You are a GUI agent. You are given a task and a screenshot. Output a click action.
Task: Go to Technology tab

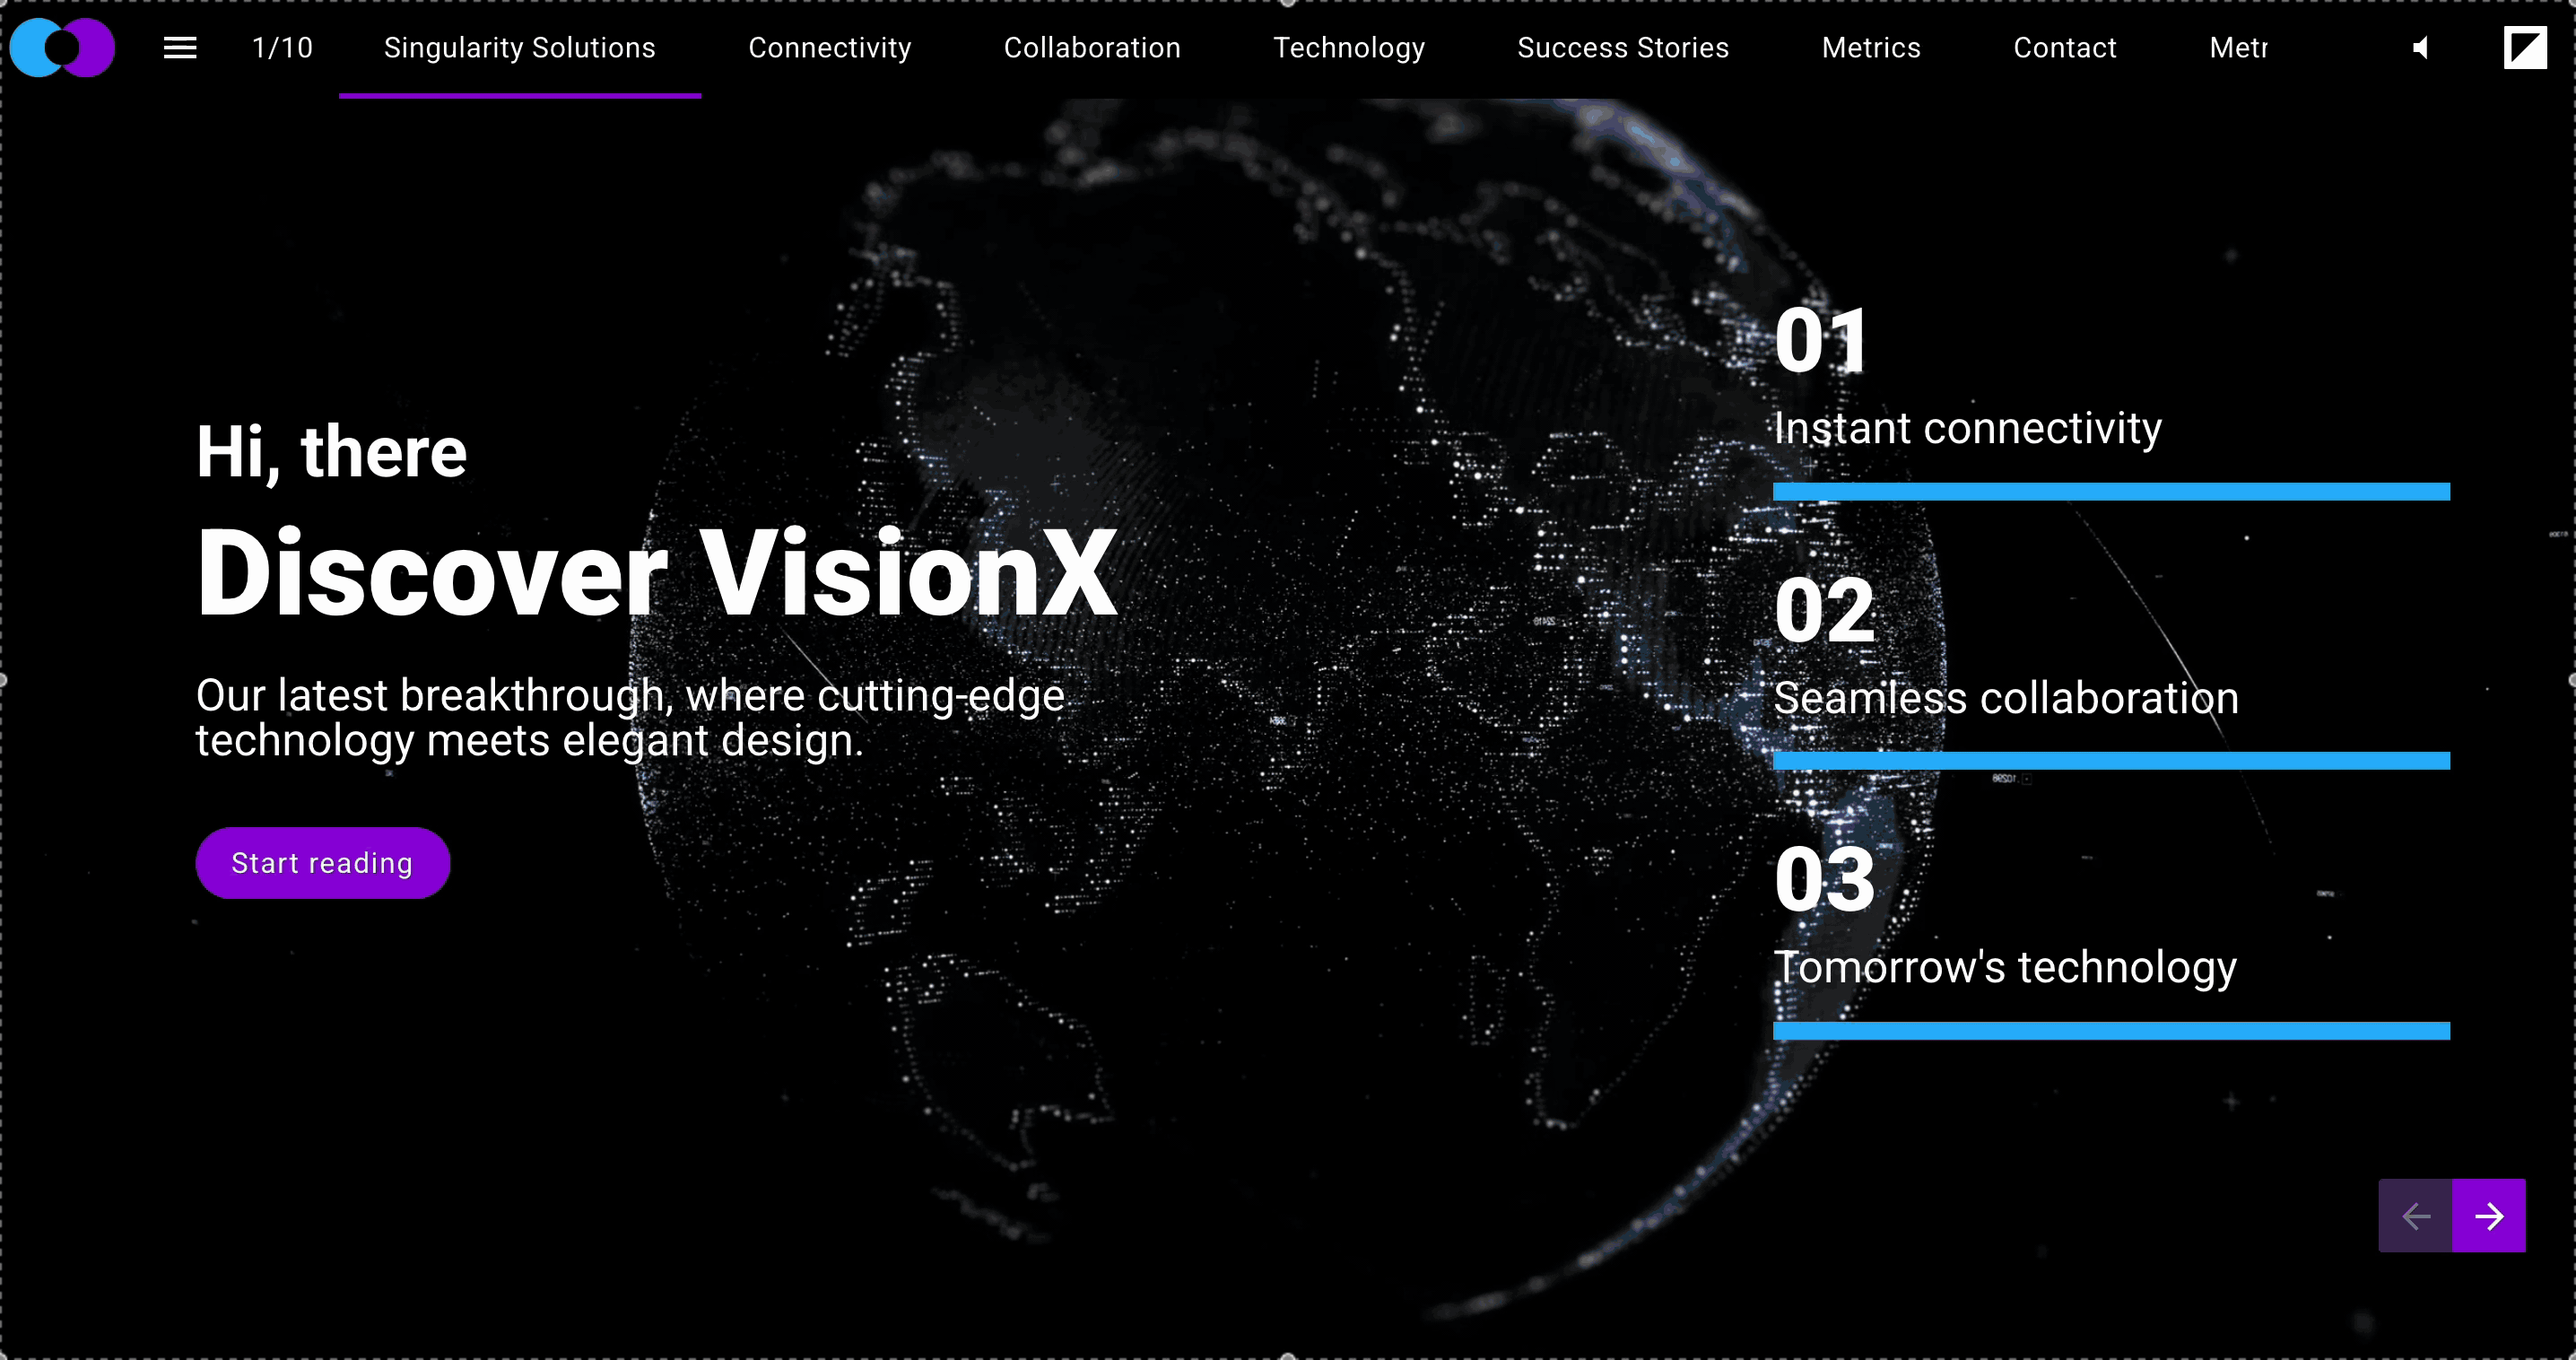1348,47
